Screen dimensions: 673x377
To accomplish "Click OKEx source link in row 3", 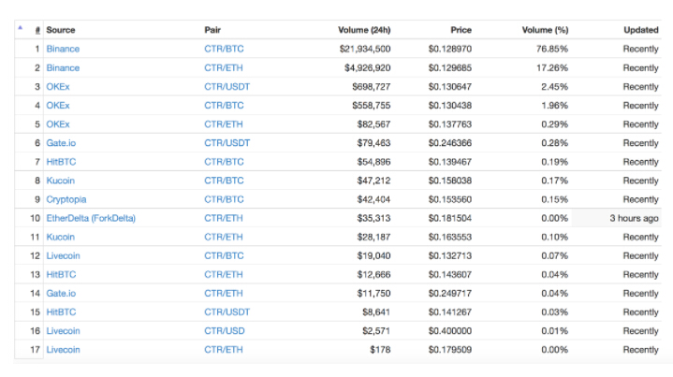I will (57, 87).
